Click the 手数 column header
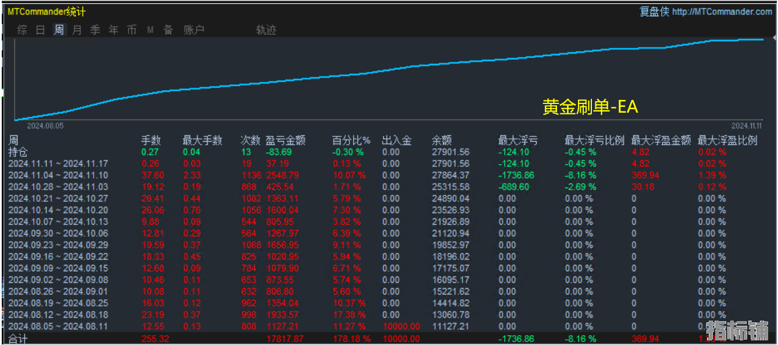The width and height of the screenshot is (778, 345). 151,141
